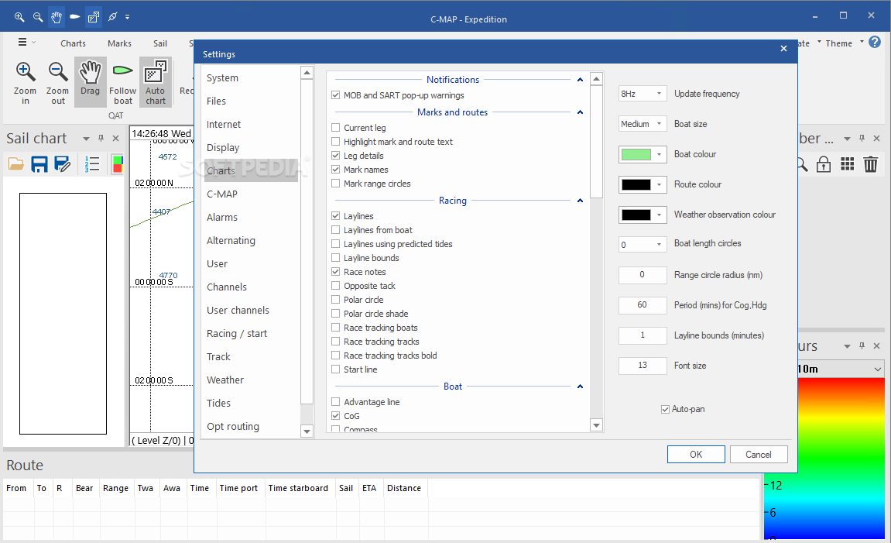Open the Boat colour green swatch
This screenshot has width=891, height=543.
pos(642,154)
